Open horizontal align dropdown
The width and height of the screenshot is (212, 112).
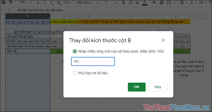pos(184,2)
